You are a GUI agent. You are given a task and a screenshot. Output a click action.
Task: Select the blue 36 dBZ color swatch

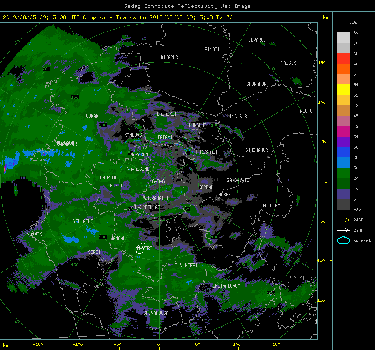click(x=343, y=152)
